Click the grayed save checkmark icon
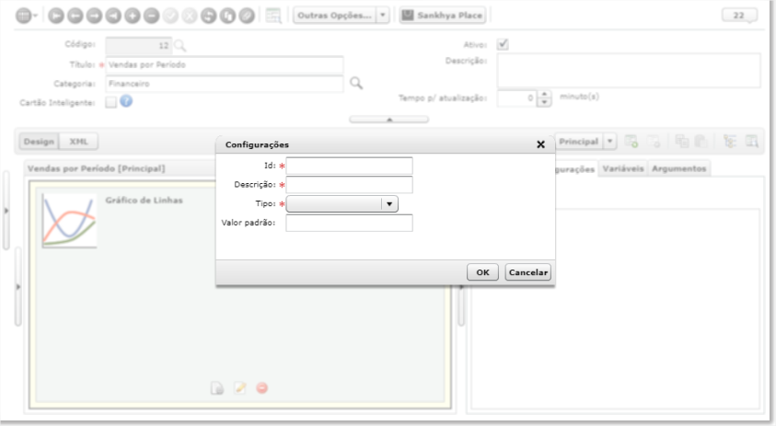 point(170,16)
